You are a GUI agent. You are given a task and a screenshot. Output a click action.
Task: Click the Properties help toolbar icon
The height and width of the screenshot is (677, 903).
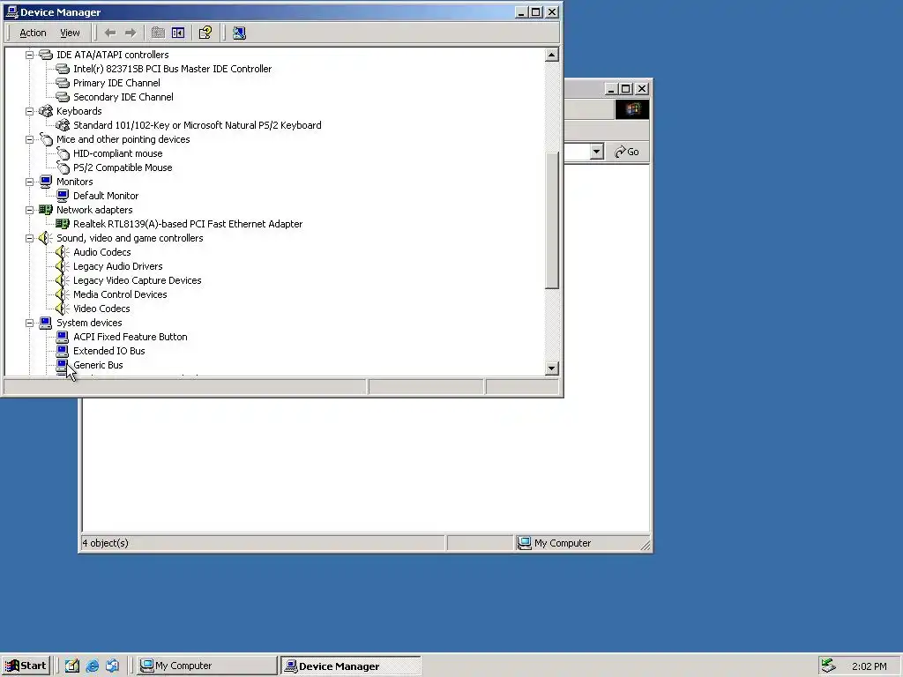click(205, 33)
